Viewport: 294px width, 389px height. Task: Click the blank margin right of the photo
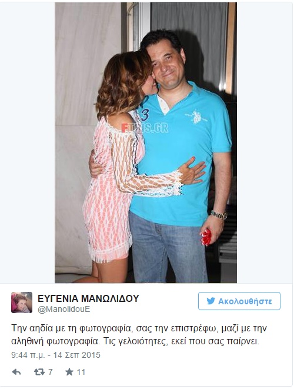[265, 142]
